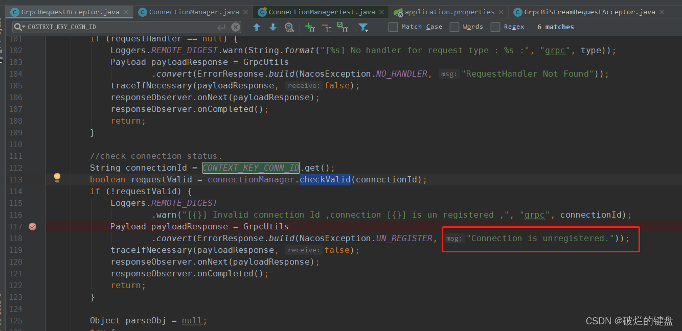Click the Find All occurrences magnifier icon
This screenshot has height=331, width=682.
click(x=289, y=27)
